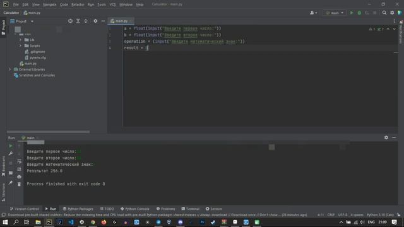Screen dimensions: 404x227
Task: Hide the Project panel with minus icon
Action: 103,21
